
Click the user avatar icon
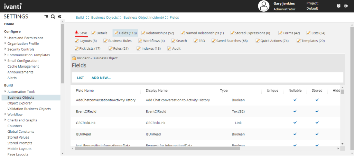point(264,6)
